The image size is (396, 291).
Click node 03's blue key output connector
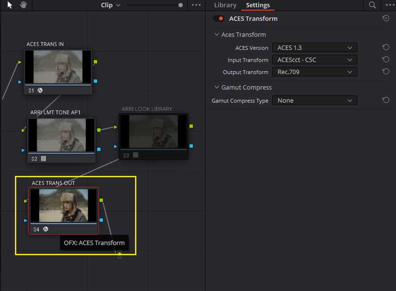191,146
